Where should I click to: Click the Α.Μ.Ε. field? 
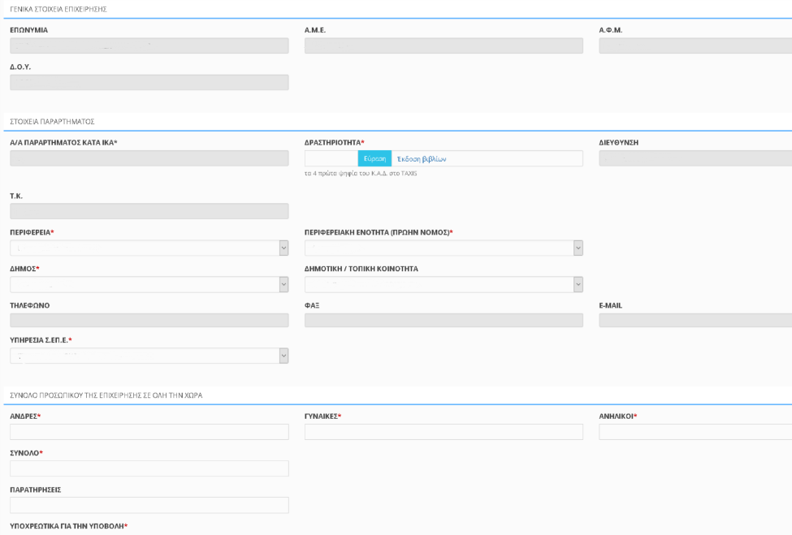(444, 45)
